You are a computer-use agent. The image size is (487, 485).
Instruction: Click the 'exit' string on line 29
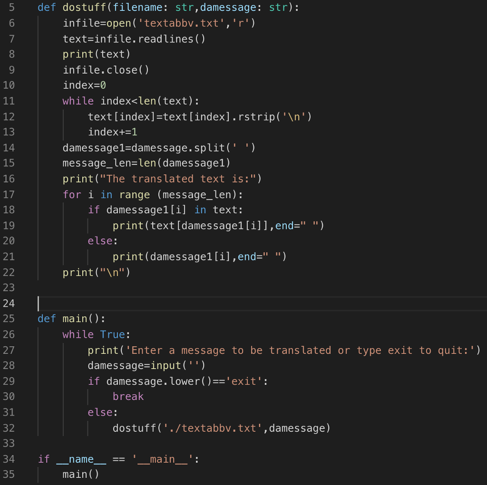point(244,381)
